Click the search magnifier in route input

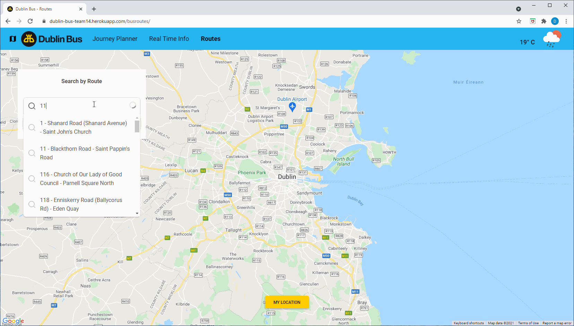32,106
